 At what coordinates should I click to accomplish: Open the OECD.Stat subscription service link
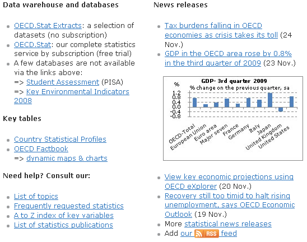click(32, 45)
